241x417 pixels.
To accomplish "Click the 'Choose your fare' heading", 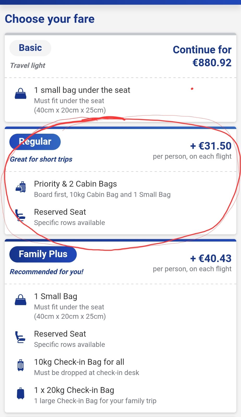I will [x=50, y=19].
